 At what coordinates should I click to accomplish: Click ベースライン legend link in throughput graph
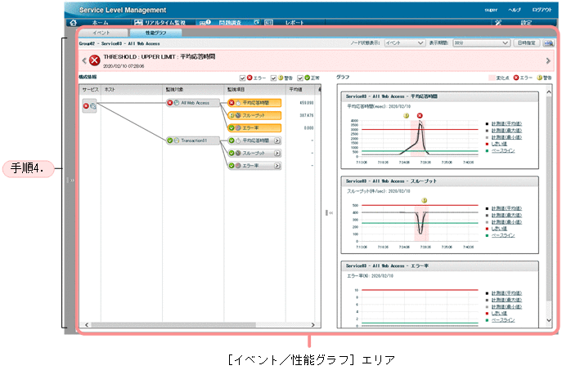click(x=503, y=235)
